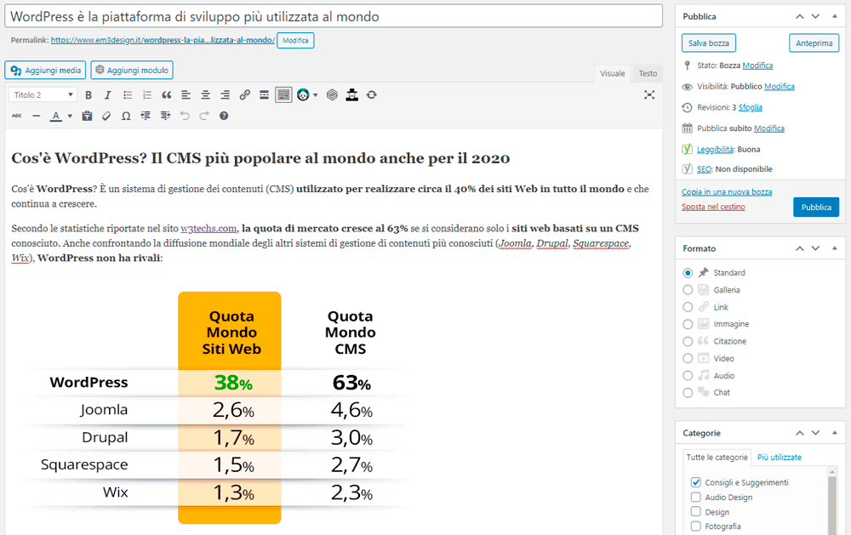Screen dimensions: 851x535
Task: Switch to the Testo editor tab
Action: pyautogui.click(x=648, y=74)
